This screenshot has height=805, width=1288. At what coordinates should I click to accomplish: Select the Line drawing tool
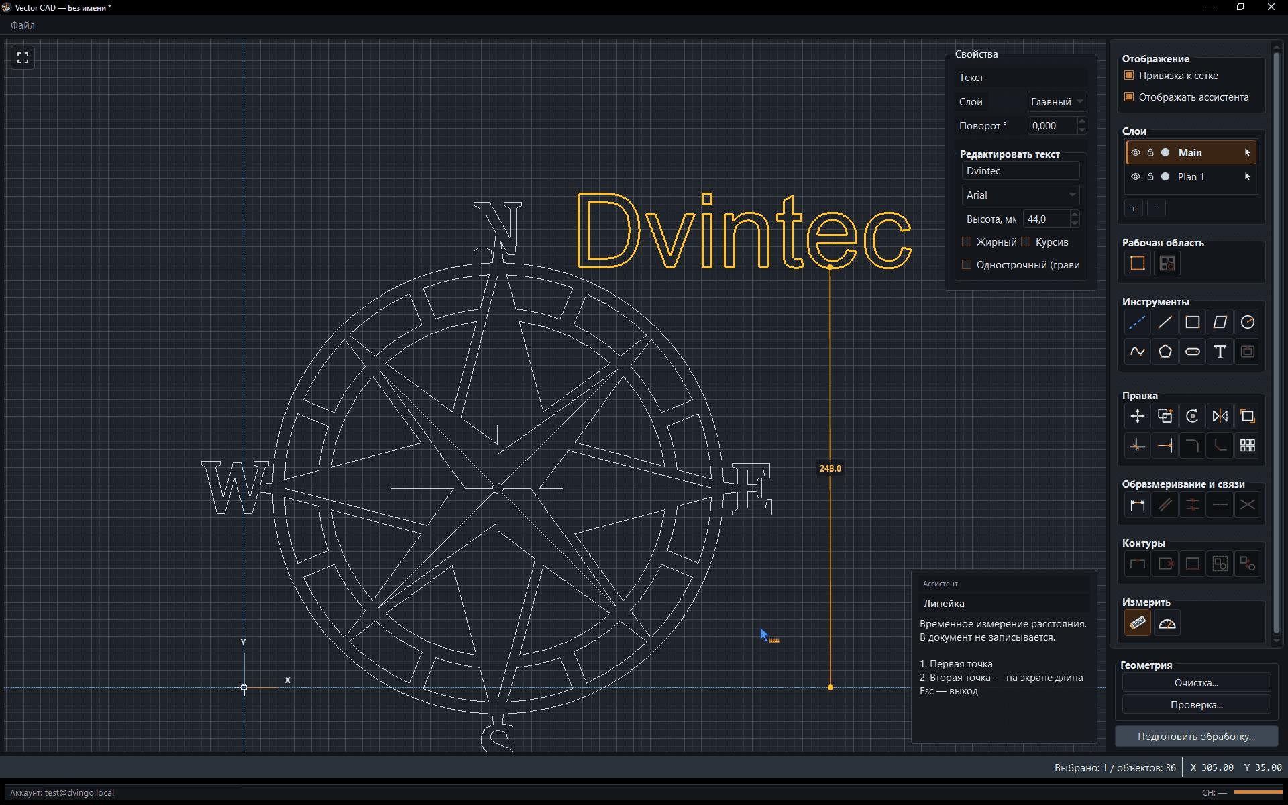[x=1165, y=323]
